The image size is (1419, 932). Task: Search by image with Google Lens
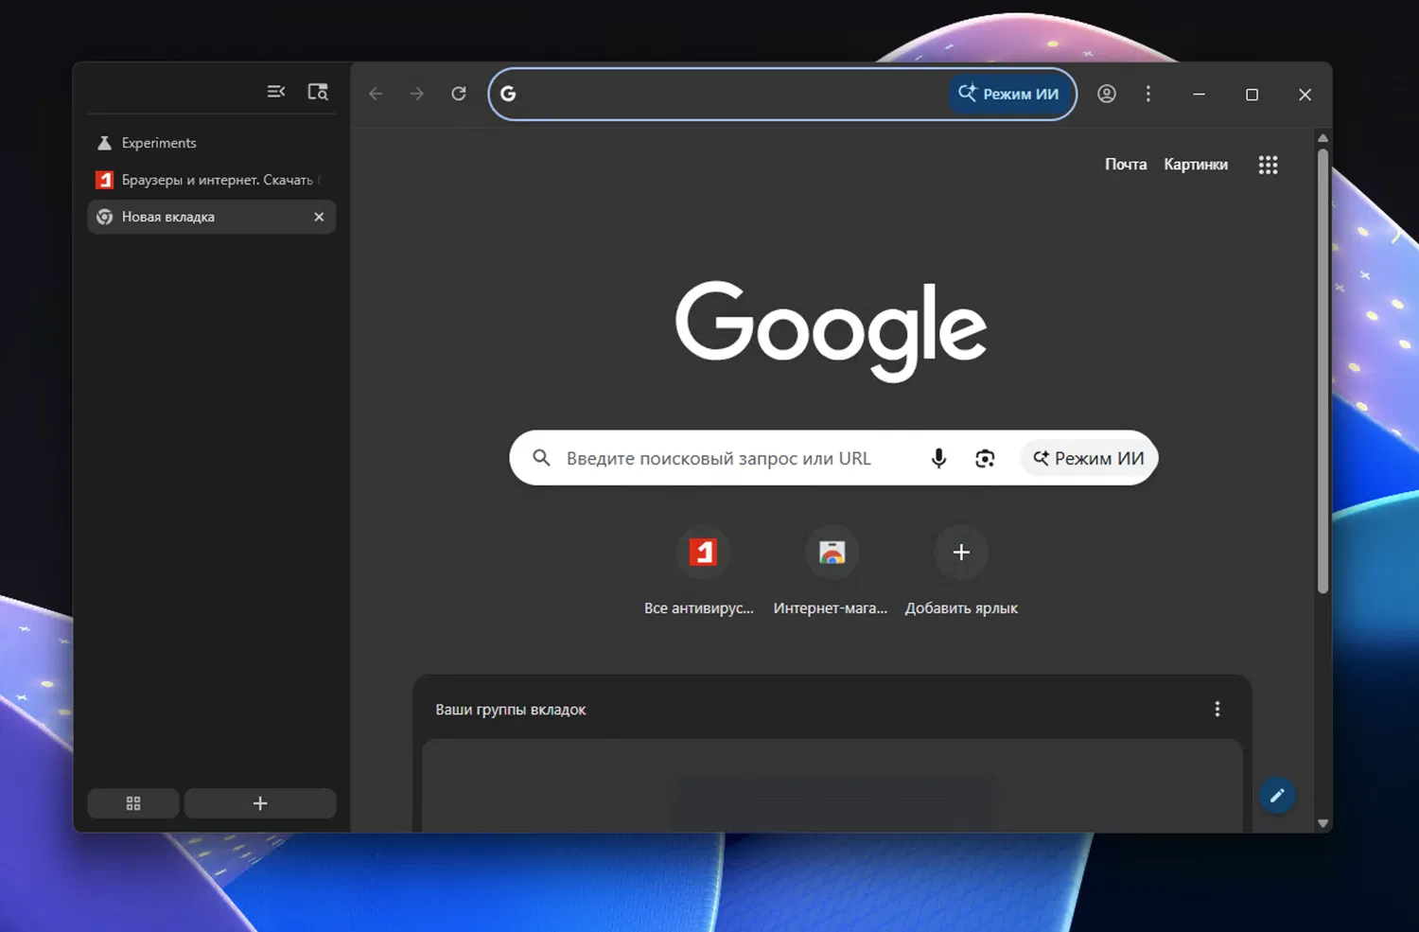tap(985, 458)
